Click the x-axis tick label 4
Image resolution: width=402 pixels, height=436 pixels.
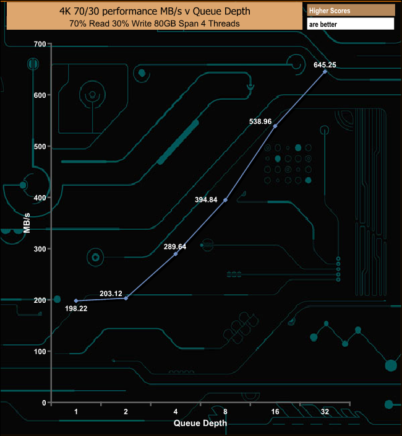pyautogui.click(x=176, y=412)
